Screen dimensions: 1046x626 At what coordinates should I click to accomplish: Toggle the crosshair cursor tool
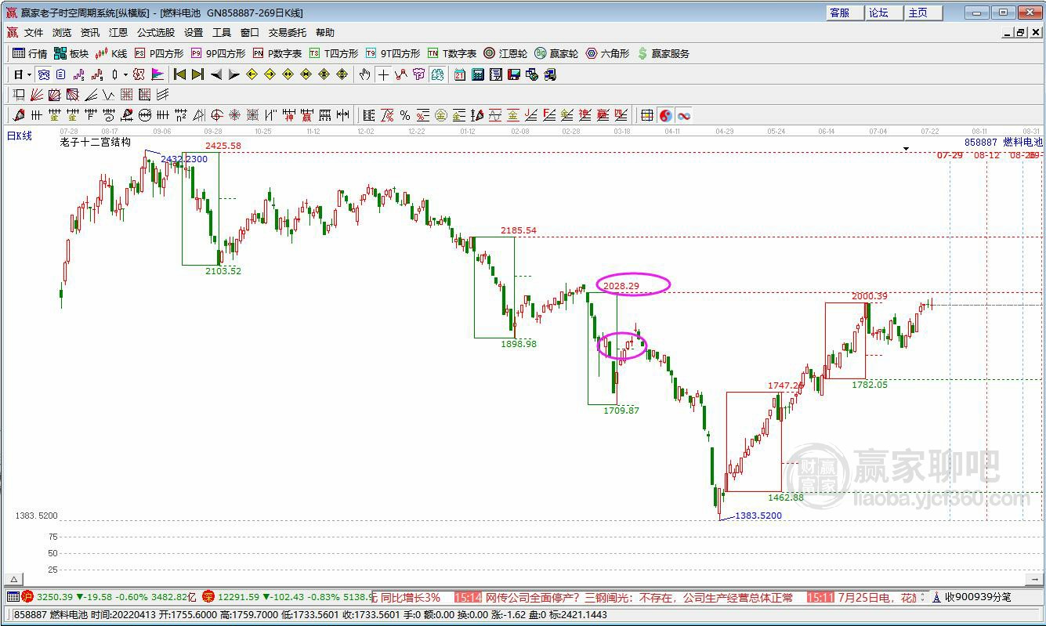coord(383,74)
